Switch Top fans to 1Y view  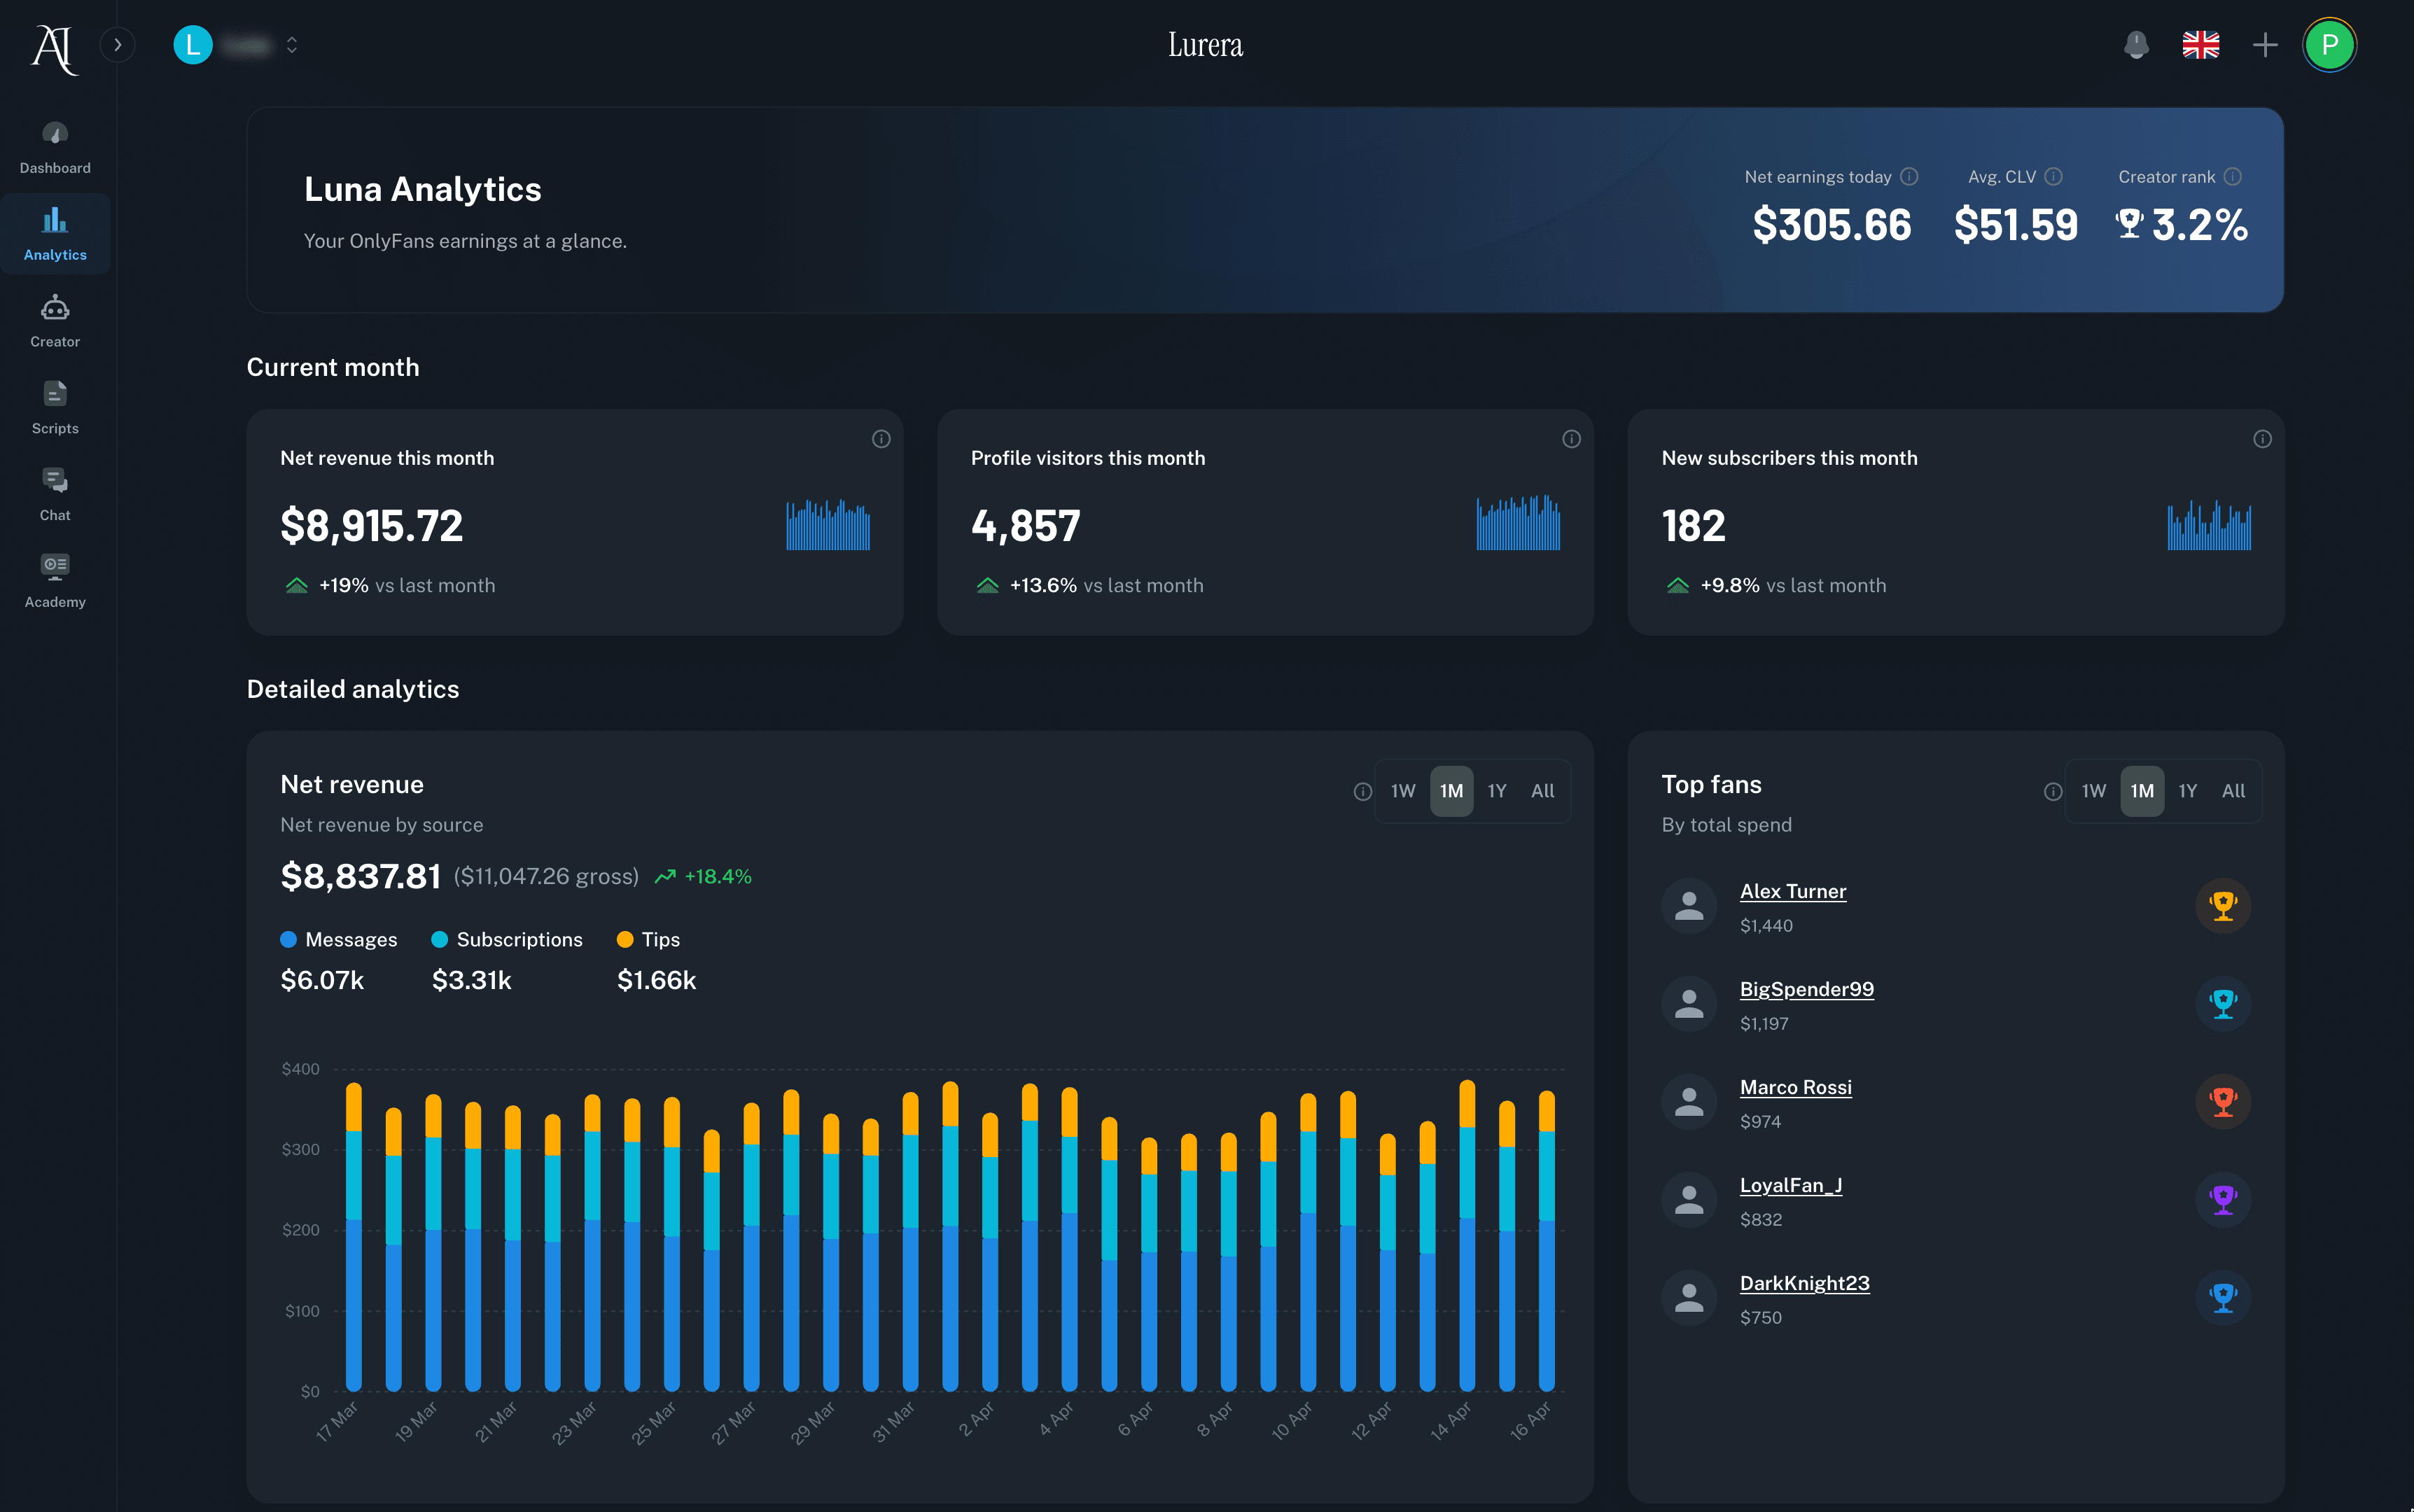click(2188, 790)
